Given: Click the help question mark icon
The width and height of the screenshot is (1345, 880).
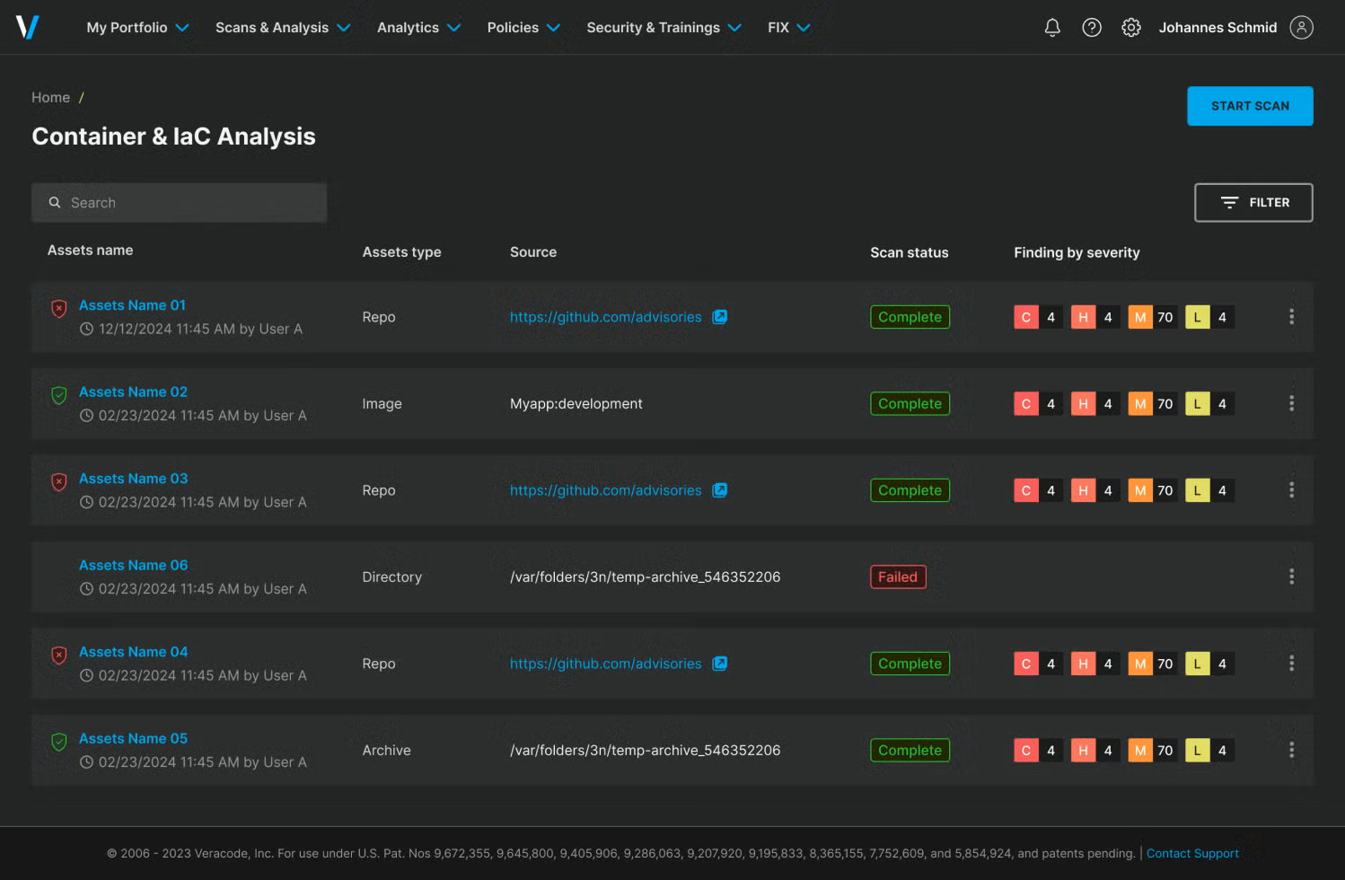Looking at the screenshot, I should (x=1092, y=27).
